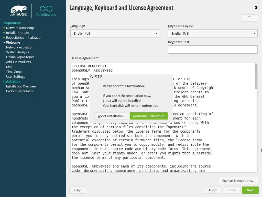Click the green Next button
The height and width of the screenshot is (197, 262).
(x=250, y=190)
